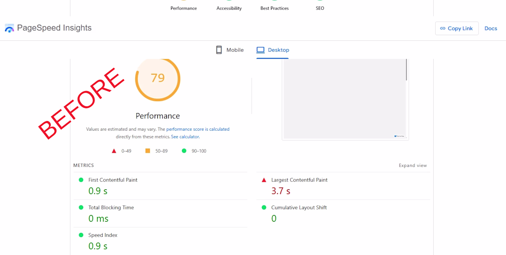Click the mobile phone icon
The height and width of the screenshot is (255, 506).
click(x=219, y=50)
